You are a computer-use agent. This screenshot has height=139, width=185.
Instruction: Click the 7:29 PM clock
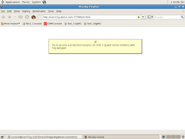click(175, 2)
